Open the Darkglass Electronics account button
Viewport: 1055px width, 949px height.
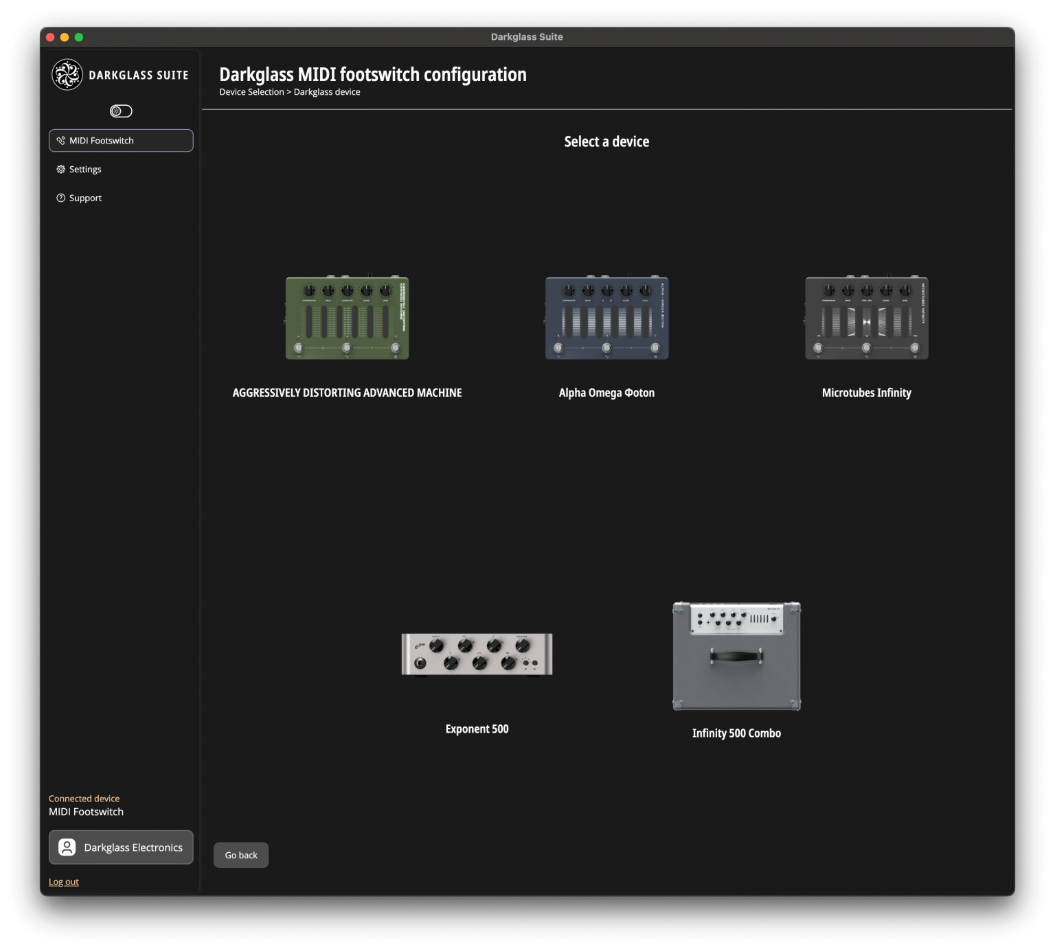121,848
